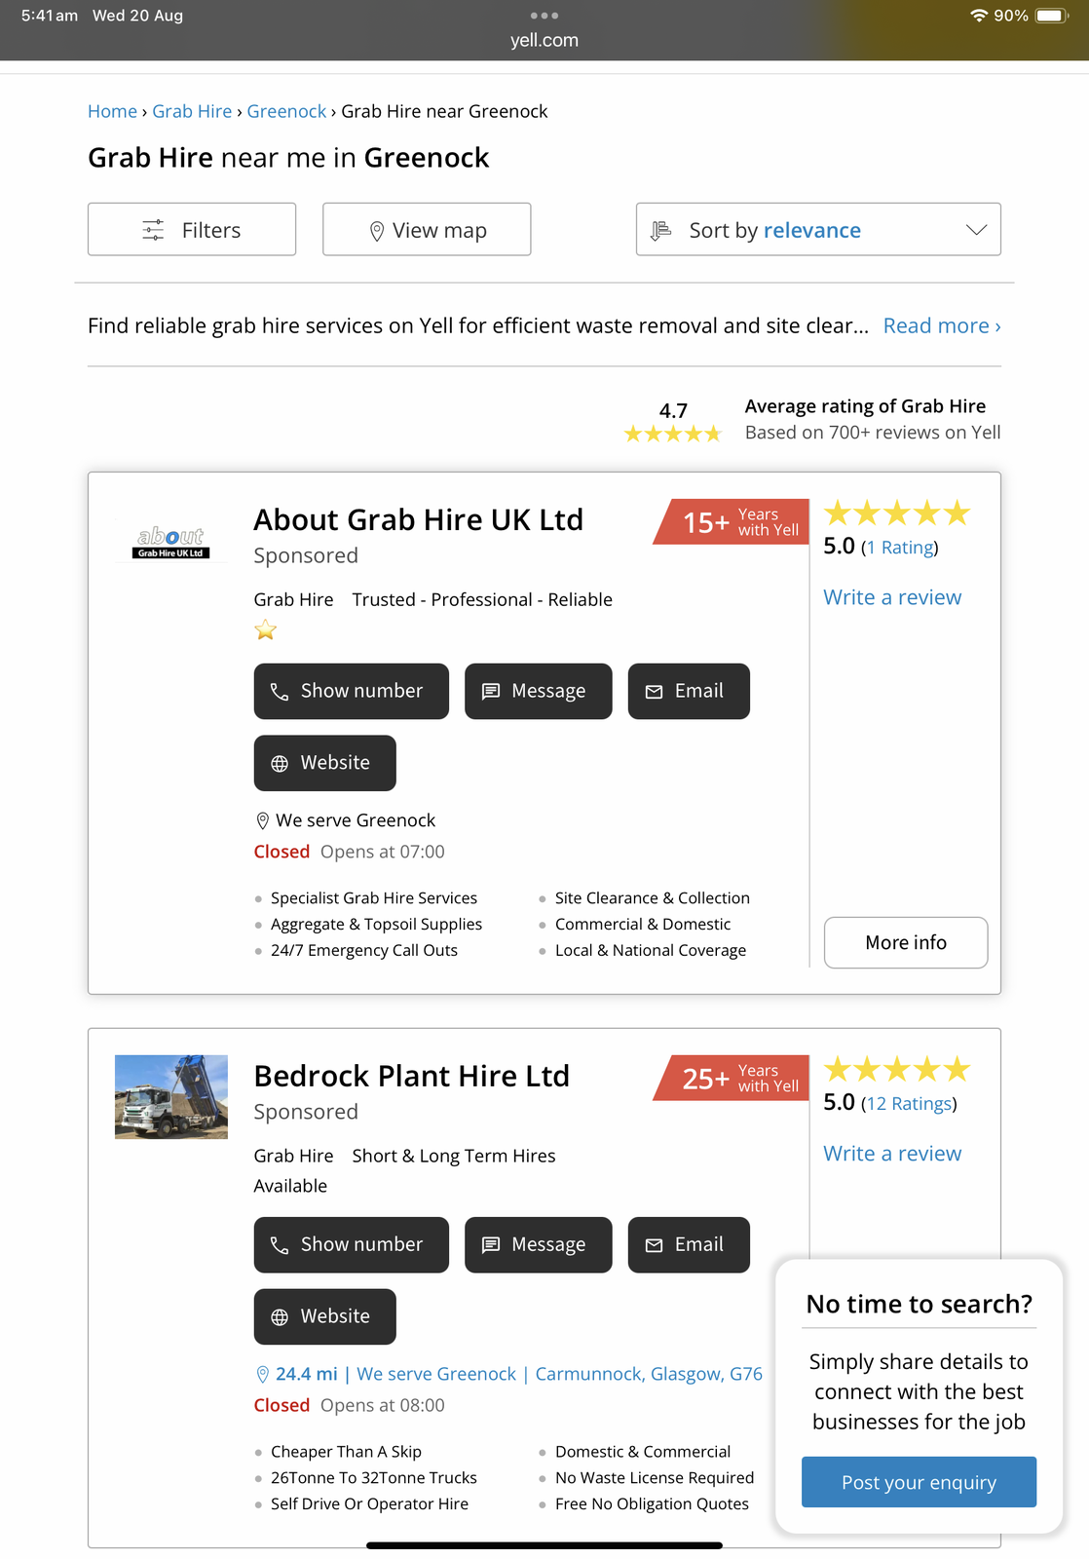The width and height of the screenshot is (1089, 1559).
Task: View 12 Ratings for Bedrock Plant Hire
Action: (909, 1104)
